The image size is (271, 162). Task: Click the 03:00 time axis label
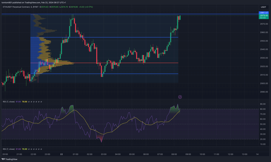[x=104, y=154]
